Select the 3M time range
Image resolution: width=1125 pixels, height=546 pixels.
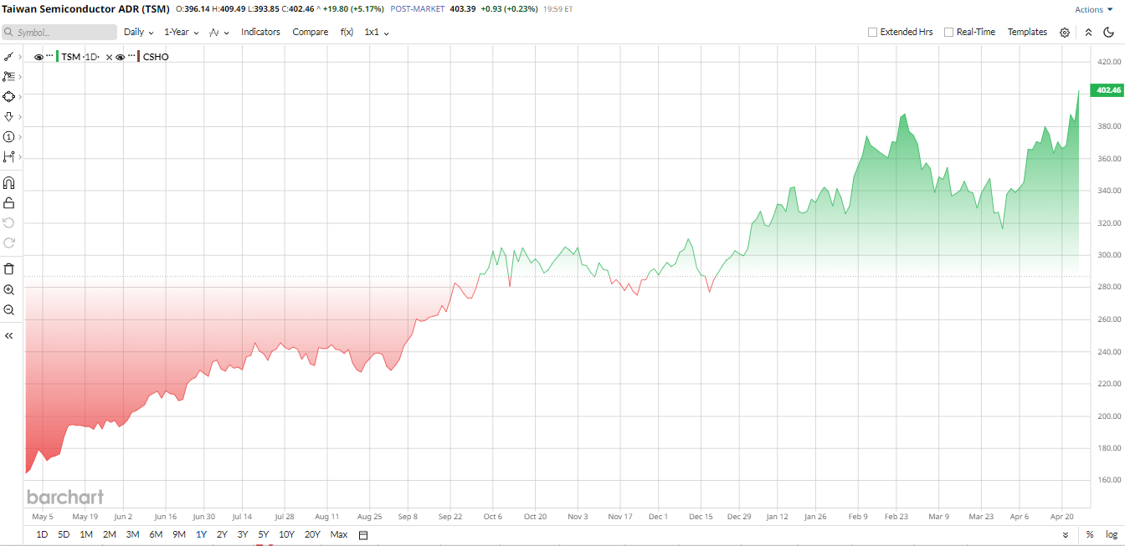(x=132, y=535)
